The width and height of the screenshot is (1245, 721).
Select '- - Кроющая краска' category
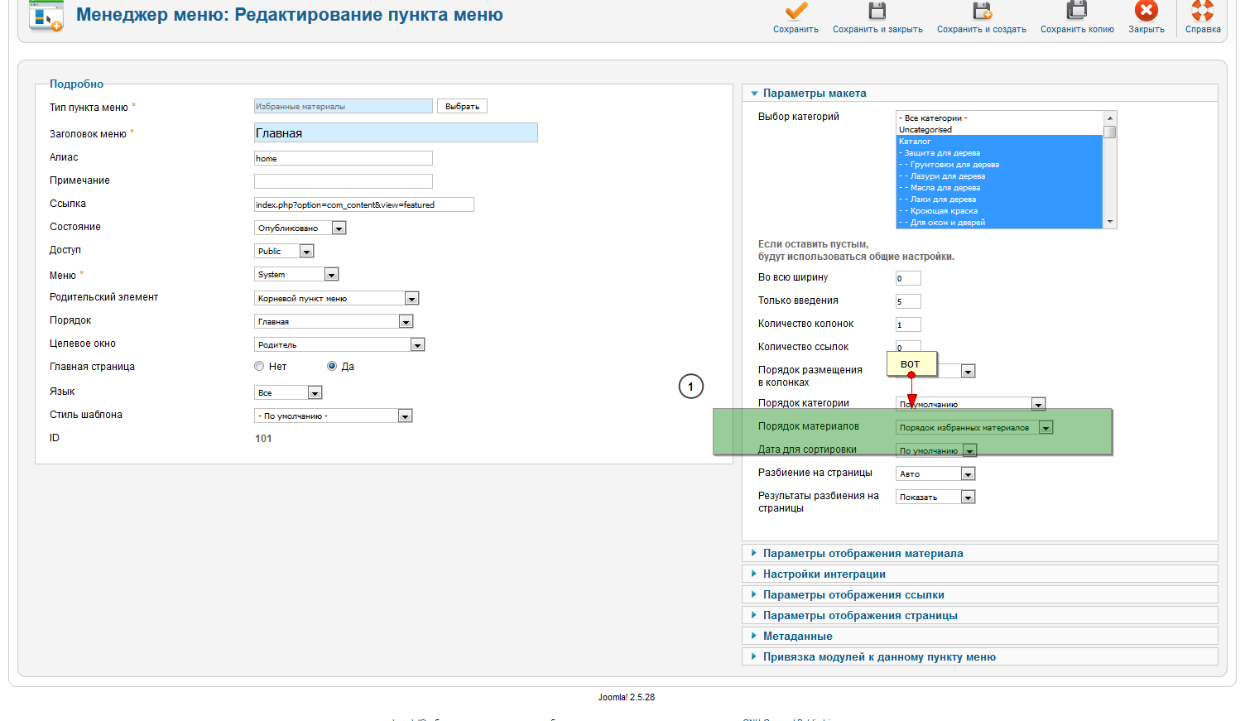click(1000, 210)
